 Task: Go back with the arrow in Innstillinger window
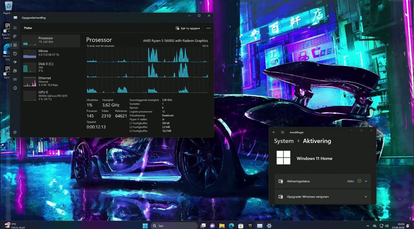coord(274,132)
